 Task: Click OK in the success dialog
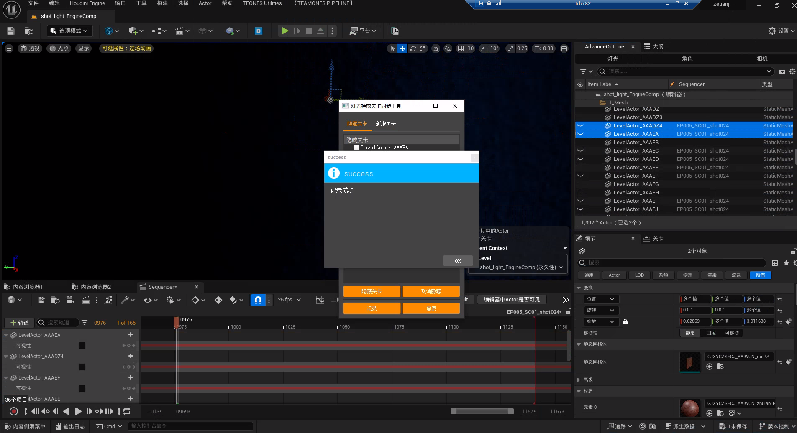pyautogui.click(x=458, y=261)
